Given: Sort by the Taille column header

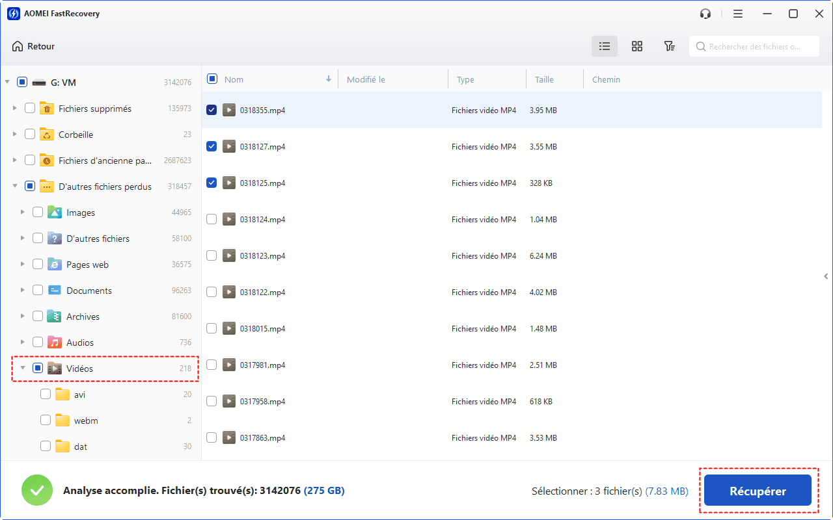Looking at the screenshot, I should pyautogui.click(x=544, y=79).
